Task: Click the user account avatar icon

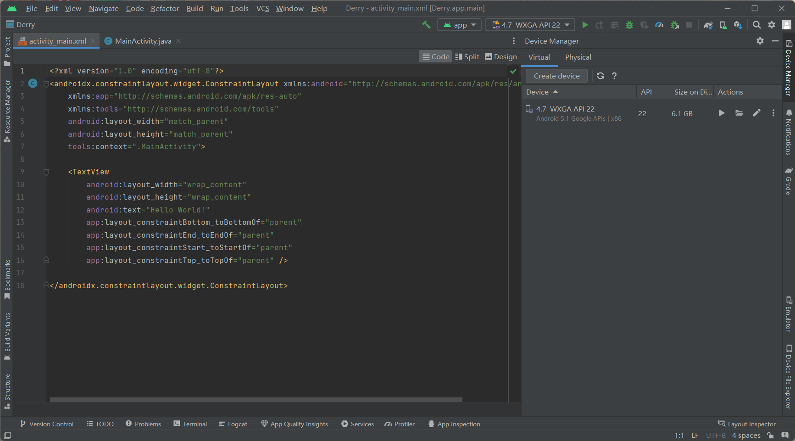Action: (x=786, y=25)
